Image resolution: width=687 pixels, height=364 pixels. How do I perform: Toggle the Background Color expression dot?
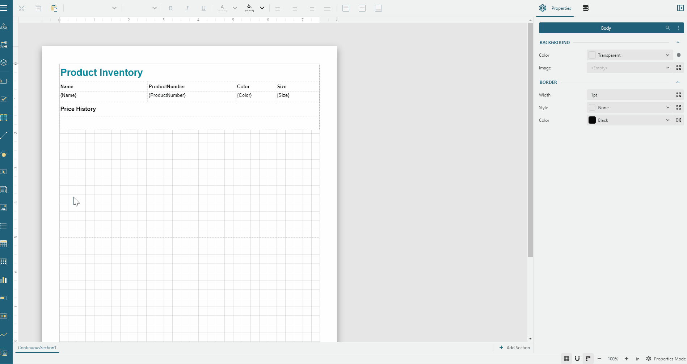tap(679, 55)
